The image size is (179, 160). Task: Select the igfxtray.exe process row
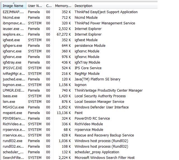pyautogui.click(x=12, y=62)
